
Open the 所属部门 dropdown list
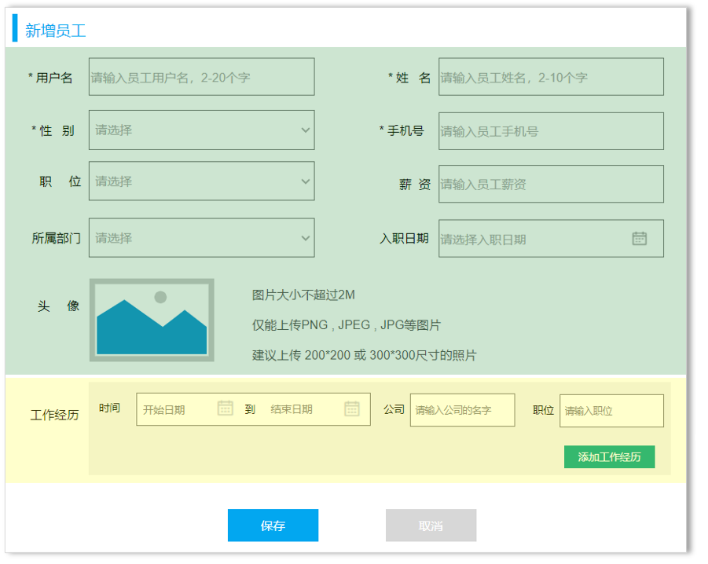201,238
